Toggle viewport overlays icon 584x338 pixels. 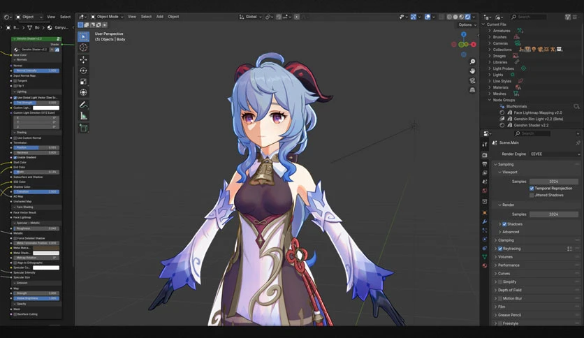tap(428, 17)
